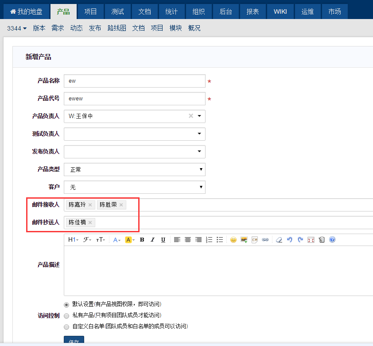Open 概况 submenu link
The width and height of the screenshot is (373, 346).
pos(194,28)
